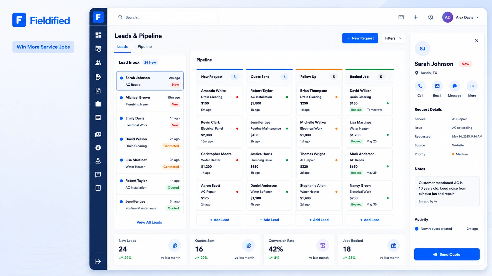Click the More ellipsis icon in detail panel
492x276 pixels.
click(x=472, y=86)
